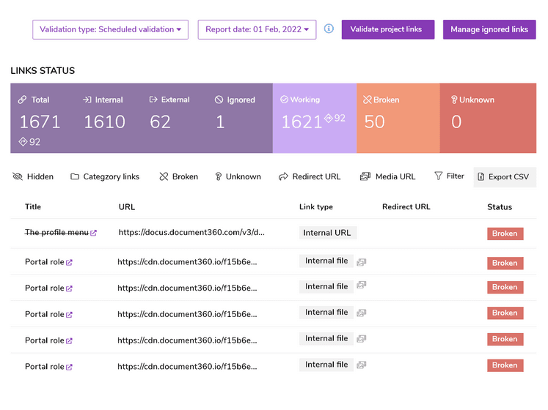The height and width of the screenshot is (410, 548).
Task: Select the Media URL filter
Action: 387,176
